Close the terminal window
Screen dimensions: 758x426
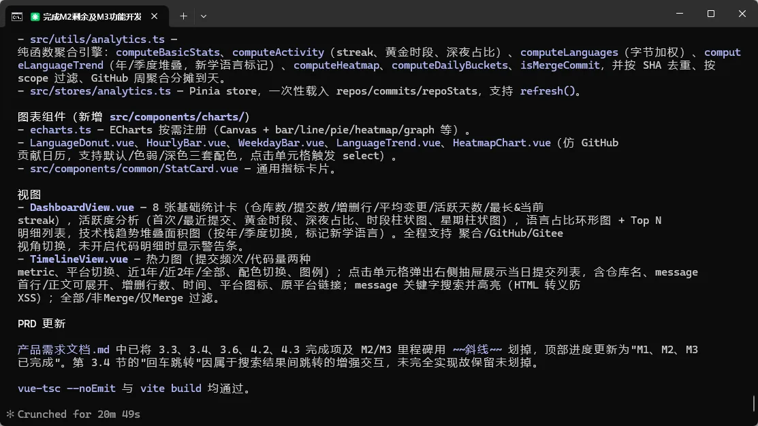[742, 14]
